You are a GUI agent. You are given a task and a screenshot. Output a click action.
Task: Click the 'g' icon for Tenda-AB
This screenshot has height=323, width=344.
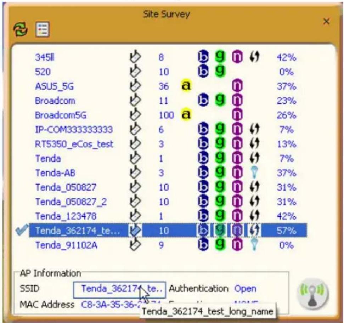(220, 172)
